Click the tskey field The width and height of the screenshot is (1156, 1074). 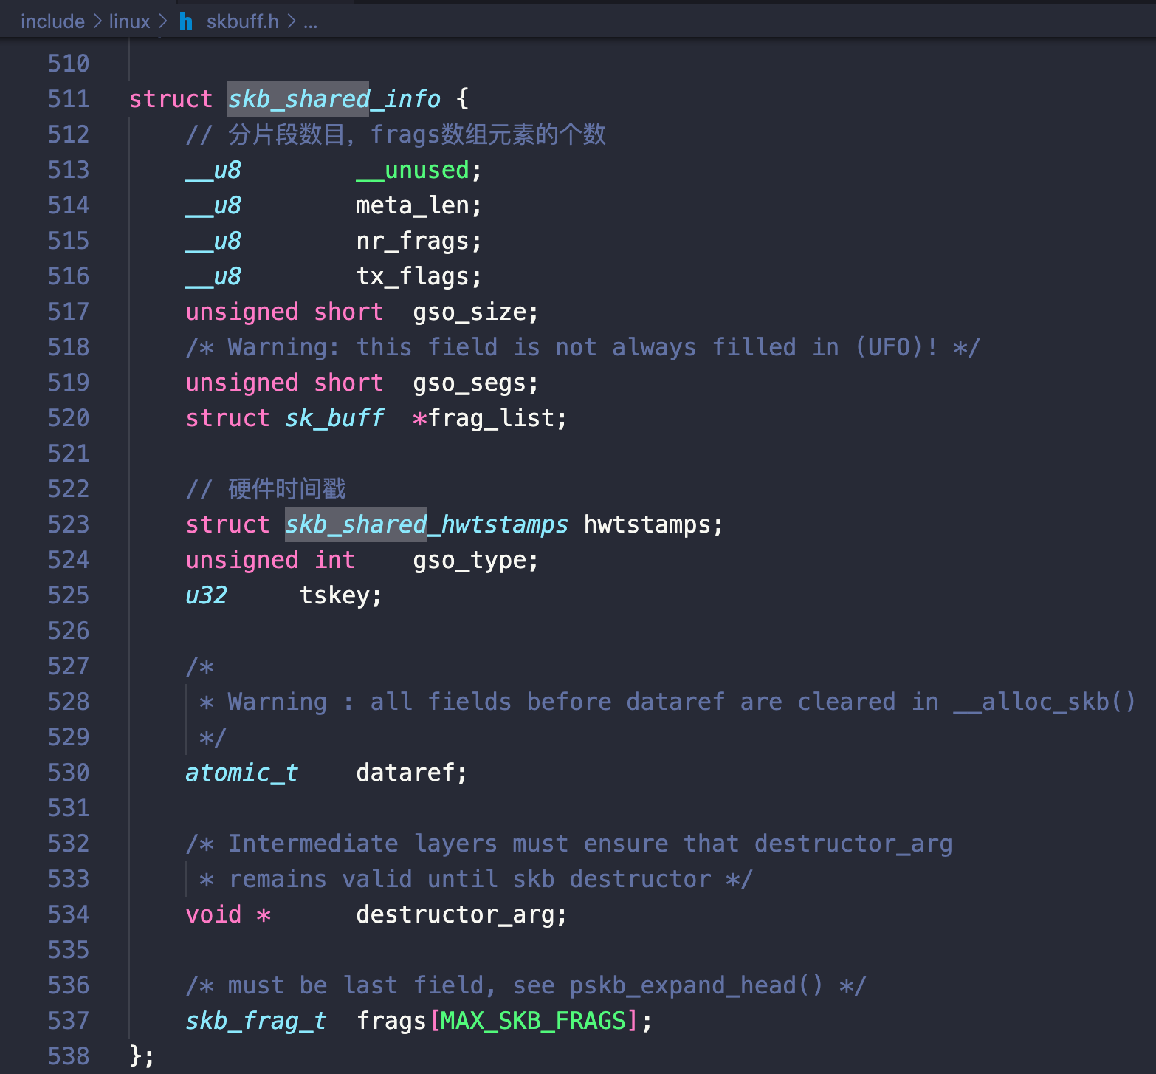click(x=334, y=595)
